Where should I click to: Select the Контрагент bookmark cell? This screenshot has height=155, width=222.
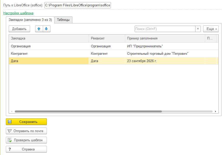point(49,54)
